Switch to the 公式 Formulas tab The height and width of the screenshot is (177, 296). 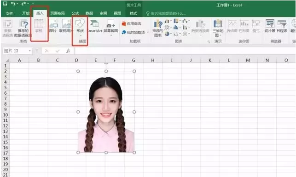[75, 13]
